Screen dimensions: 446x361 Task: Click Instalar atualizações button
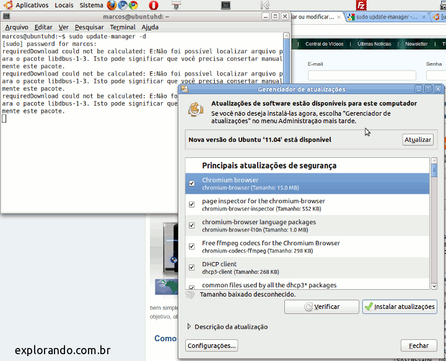coord(400,307)
